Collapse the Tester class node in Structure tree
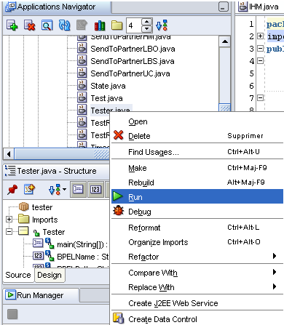The height and width of the screenshot is (325, 284). pos(9,232)
